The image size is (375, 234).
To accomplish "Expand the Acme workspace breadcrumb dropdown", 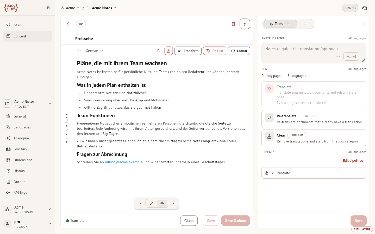I will [x=70, y=8].
